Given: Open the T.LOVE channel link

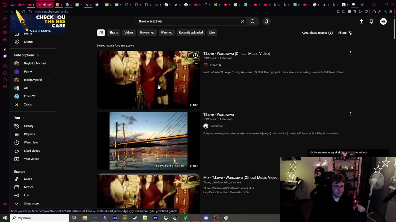Looking at the screenshot, I should 214,65.
